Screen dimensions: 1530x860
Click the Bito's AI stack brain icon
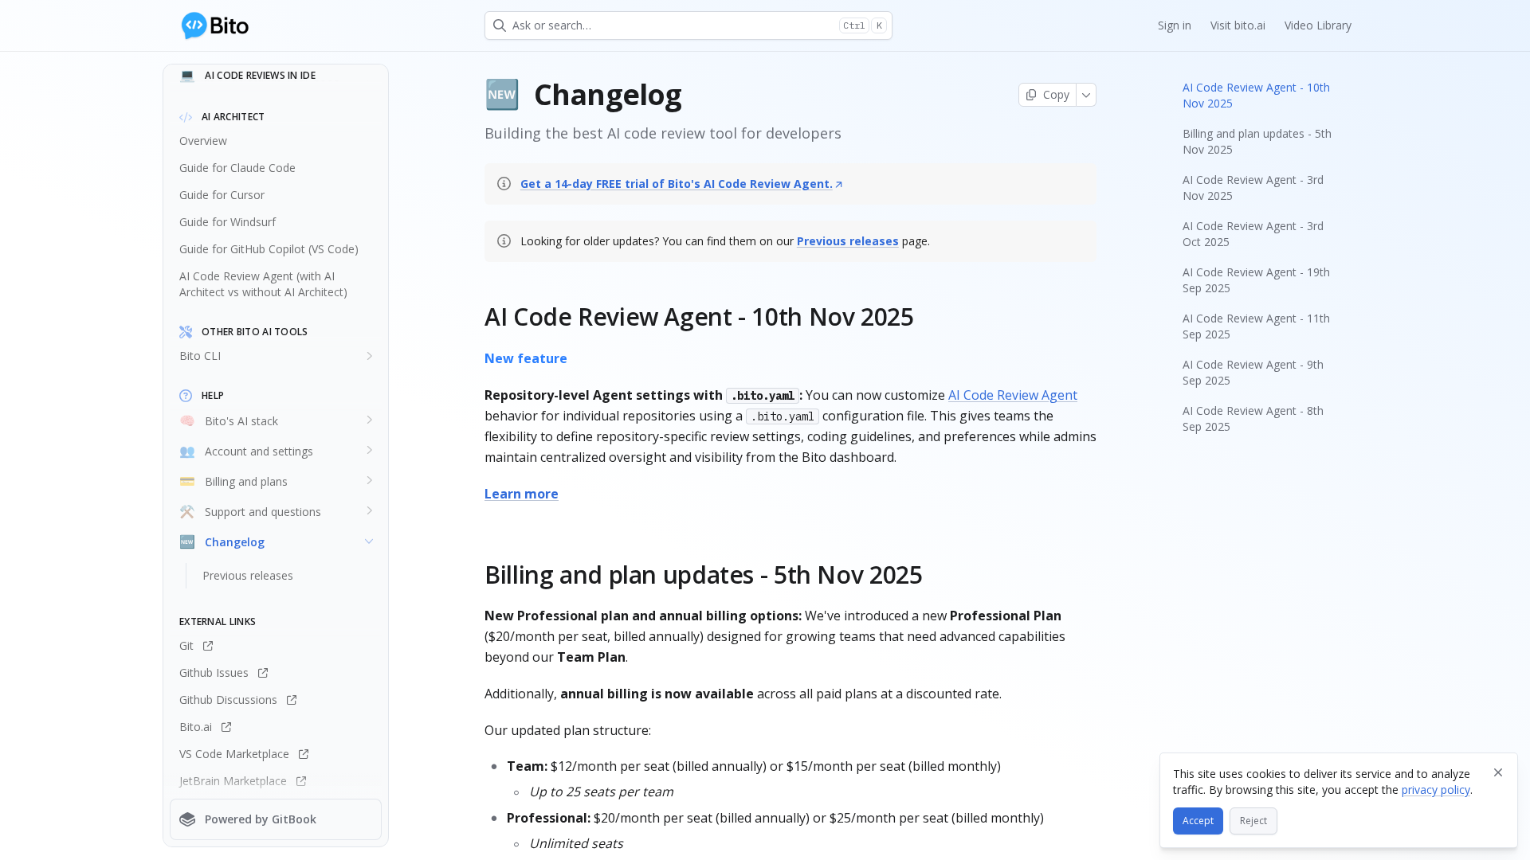coord(187,421)
